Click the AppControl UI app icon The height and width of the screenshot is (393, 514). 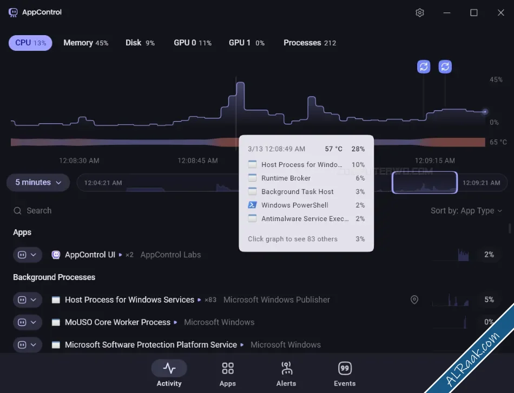pyautogui.click(x=56, y=255)
